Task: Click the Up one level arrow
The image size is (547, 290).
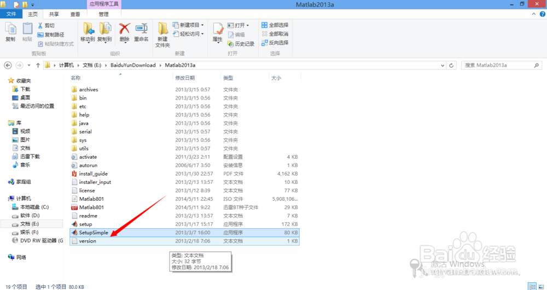Action: coord(38,65)
